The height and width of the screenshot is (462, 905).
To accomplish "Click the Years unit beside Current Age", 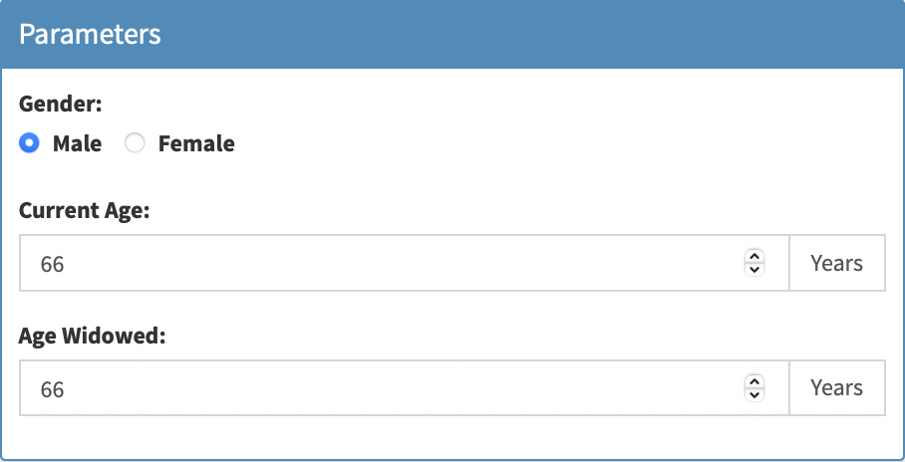I will click(836, 264).
